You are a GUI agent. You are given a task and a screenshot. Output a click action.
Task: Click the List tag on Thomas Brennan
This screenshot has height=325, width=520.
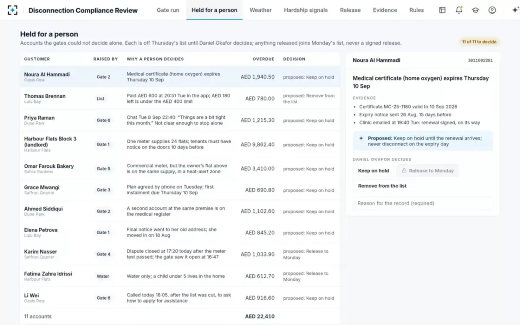tap(101, 99)
